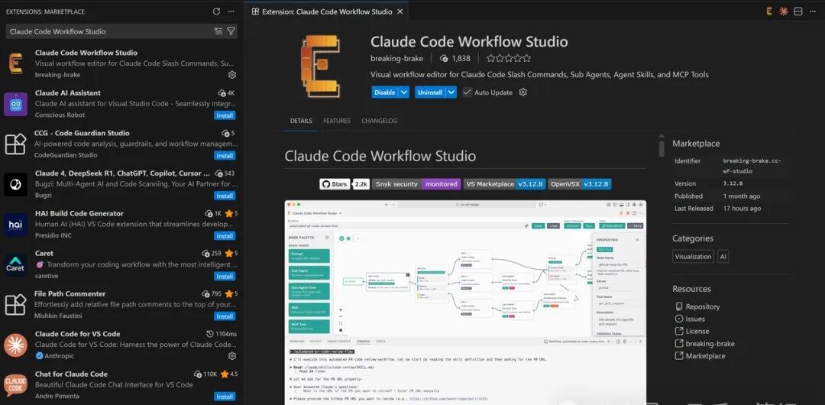
Task: Click the 1,838 install count
Action: click(x=455, y=59)
